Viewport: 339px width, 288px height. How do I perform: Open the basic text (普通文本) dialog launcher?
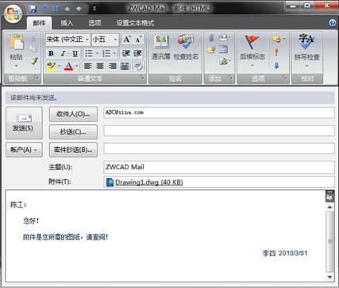pos(143,78)
